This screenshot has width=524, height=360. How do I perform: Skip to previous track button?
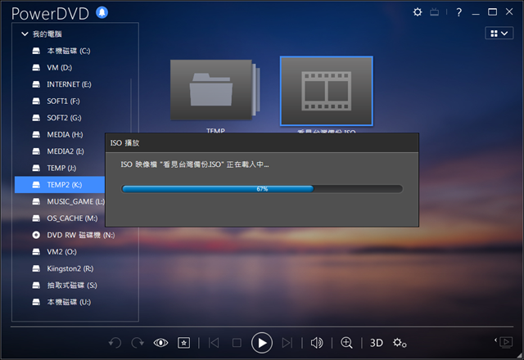(214, 343)
